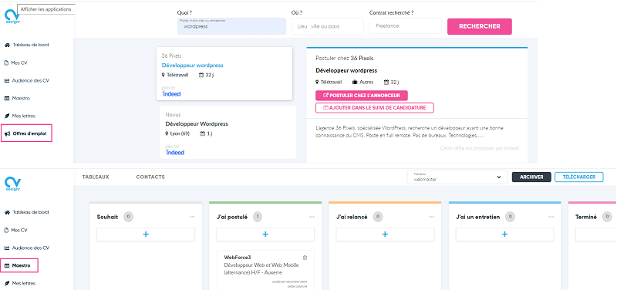Click Cette offre est proposée par Indeed
This screenshot has width=617, height=290.
(479, 148)
